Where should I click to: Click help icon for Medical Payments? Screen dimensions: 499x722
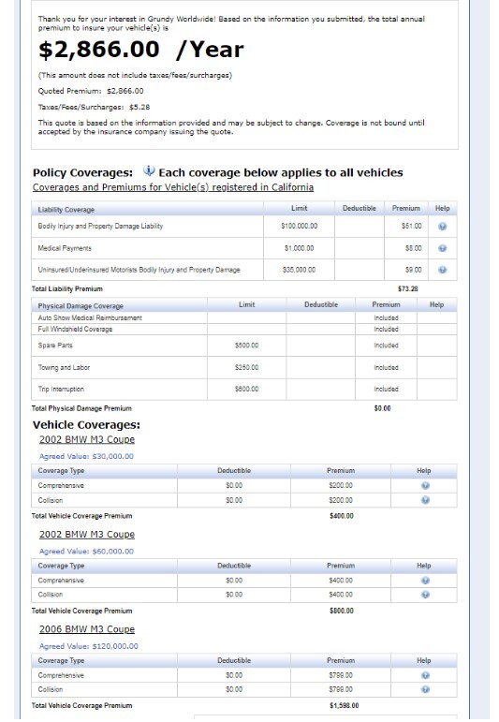(x=442, y=249)
